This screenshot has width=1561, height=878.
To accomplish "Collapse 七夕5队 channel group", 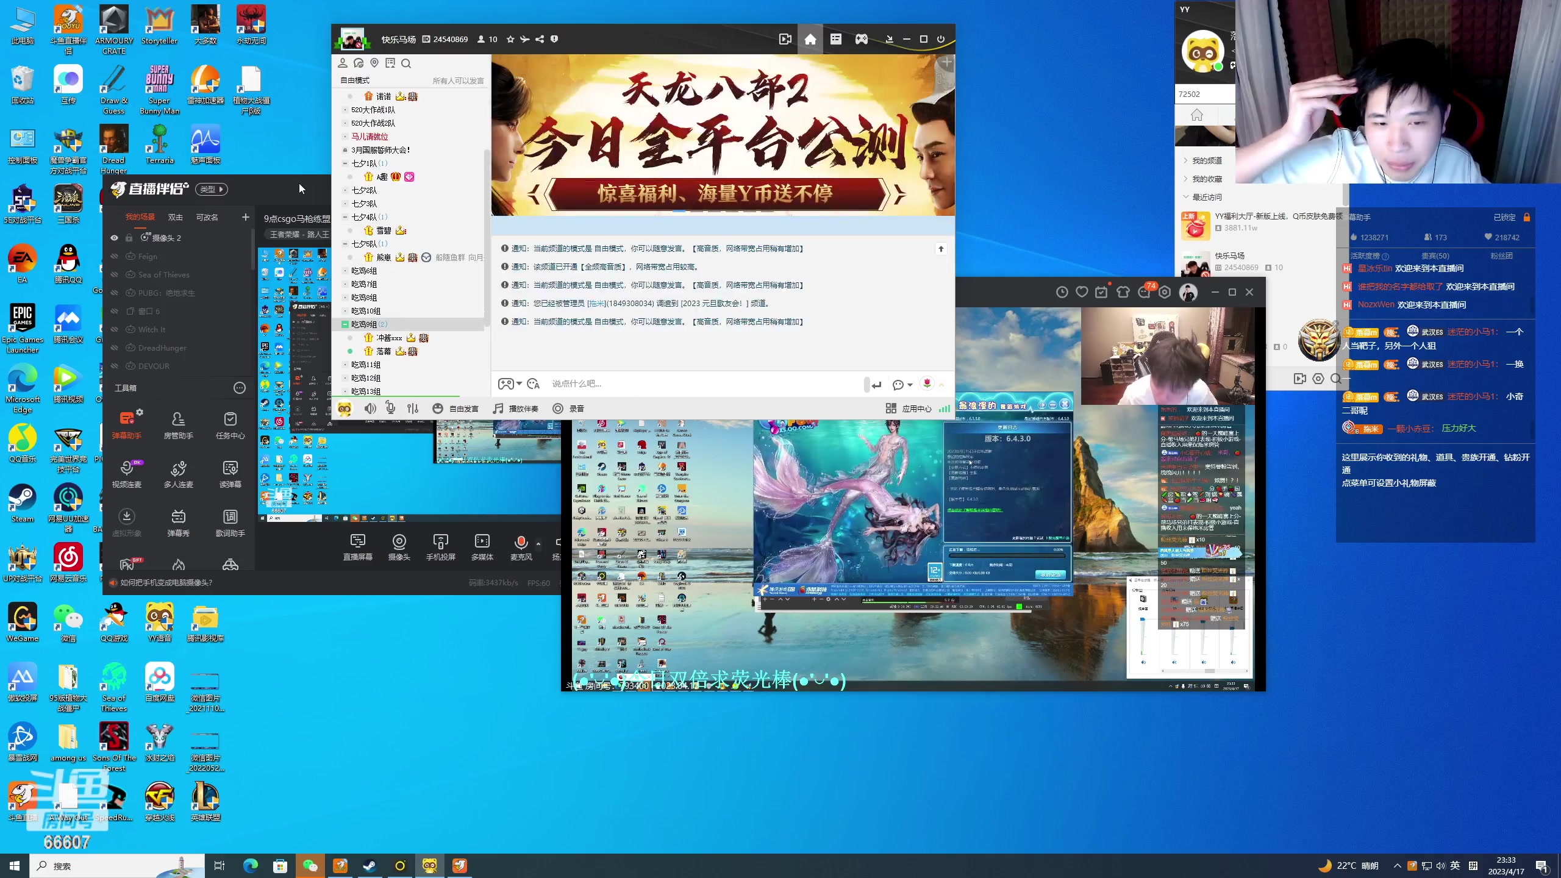I will (345, 244).
